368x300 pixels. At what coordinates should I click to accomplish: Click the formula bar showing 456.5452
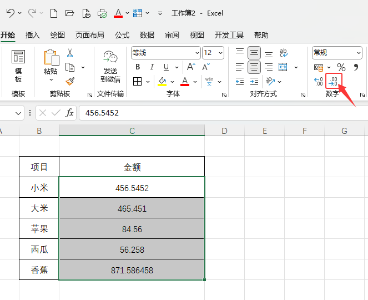click(223, 113)
